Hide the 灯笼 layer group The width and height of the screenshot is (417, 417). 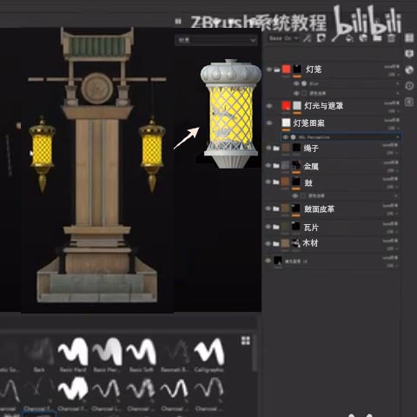[x=268, y=69]
